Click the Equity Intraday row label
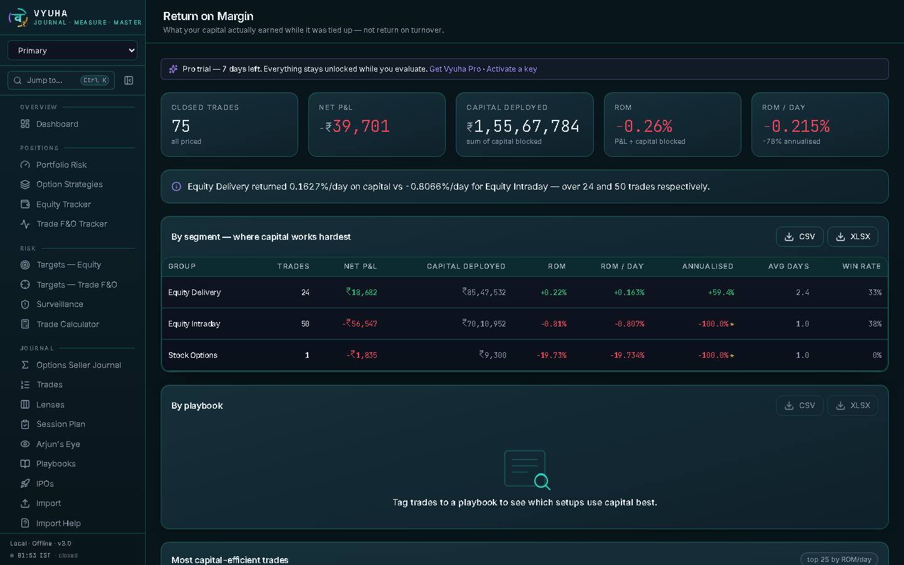Viewport: 904px width, 565px height. point(194,324)
